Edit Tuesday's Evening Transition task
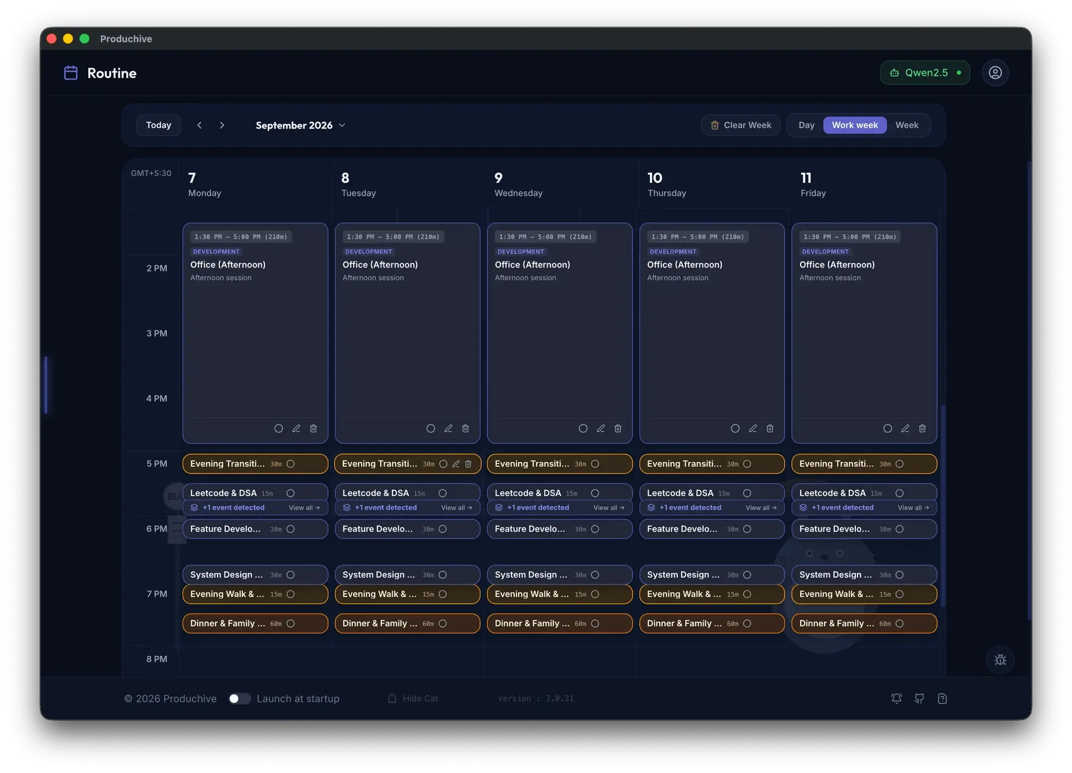The image size is (1072, 773). (456, 464)
